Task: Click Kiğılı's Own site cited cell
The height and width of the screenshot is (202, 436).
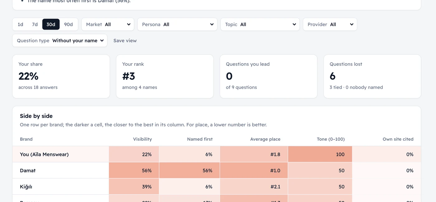Action: click(386, 187)
